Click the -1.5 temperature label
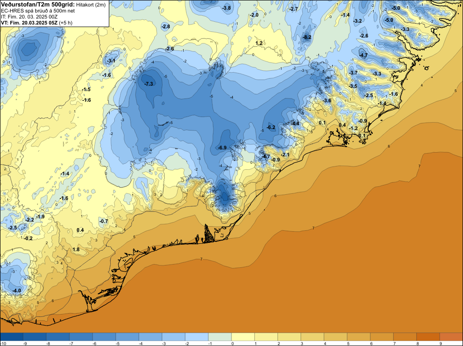The width and height of the screenshot is (463, 346). 86,89
